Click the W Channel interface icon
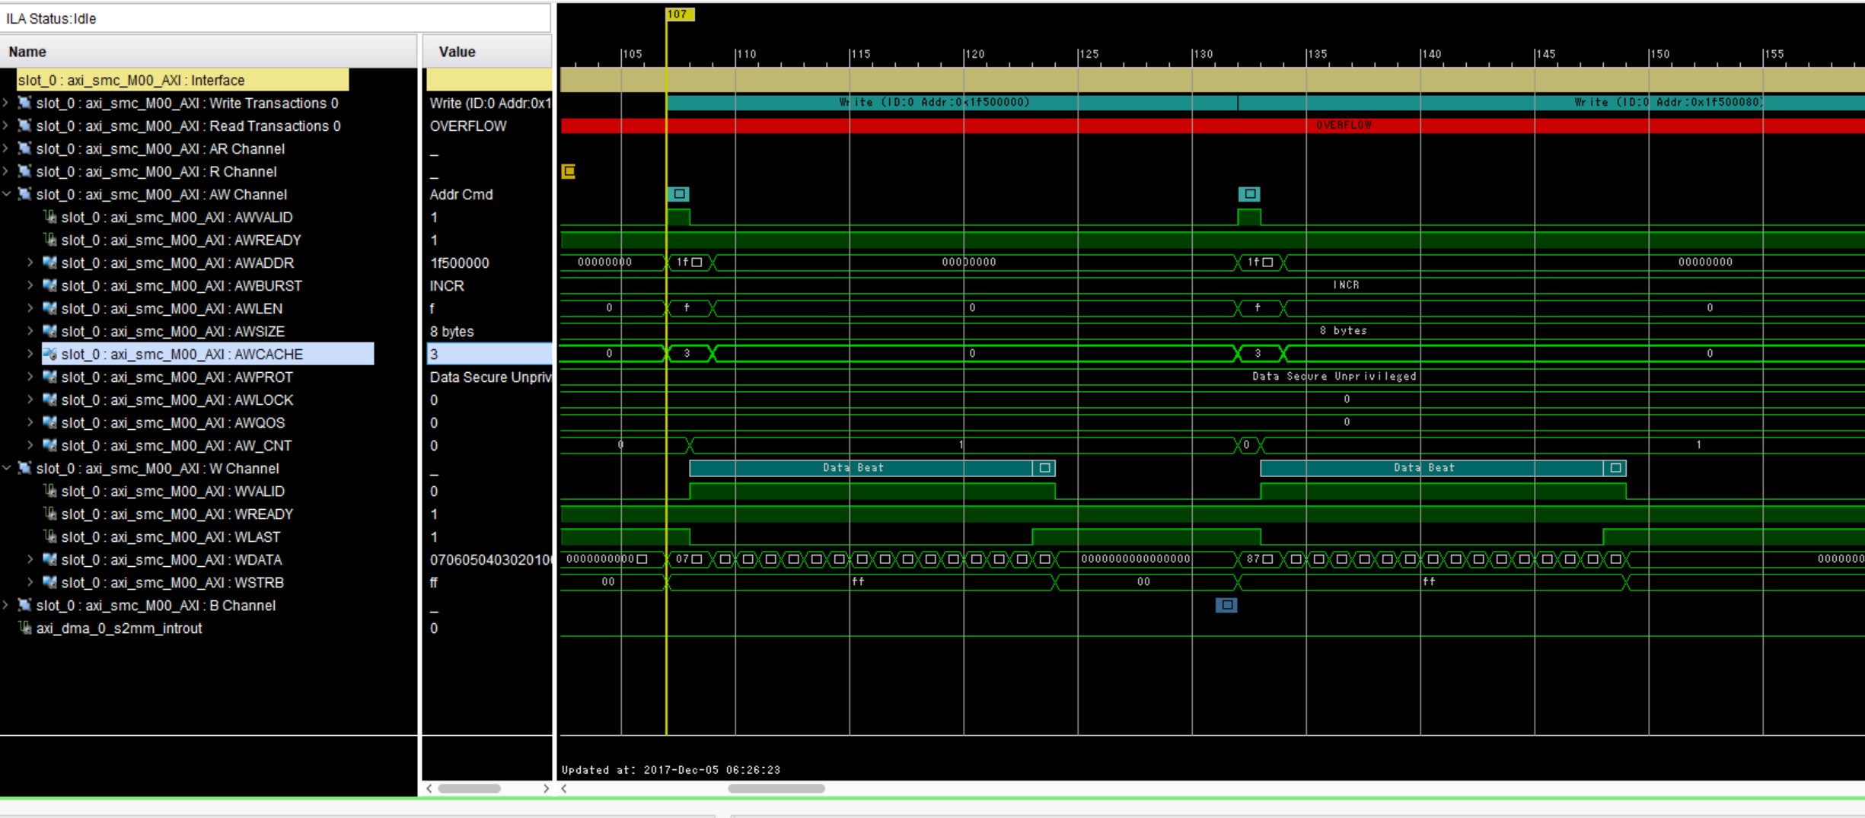Image resolution: width=1865 pixels, height=818 pixels. point(25,468)
